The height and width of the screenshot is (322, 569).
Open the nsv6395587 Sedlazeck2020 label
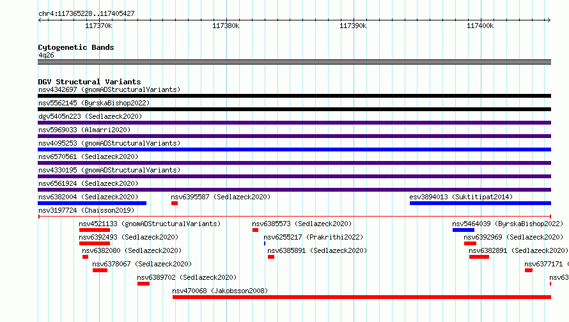click(x=221, y=197)
